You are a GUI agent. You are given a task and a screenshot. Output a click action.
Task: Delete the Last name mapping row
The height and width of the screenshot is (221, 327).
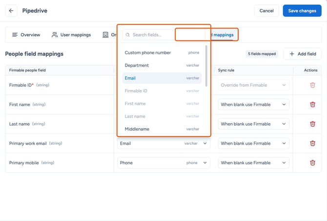[312, 124]
